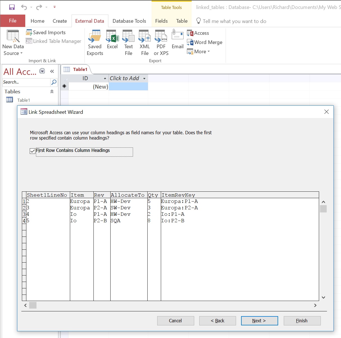Viewport: 341px width, 338px height.
Task: Click the Redo arrow icon
Action: [39, 7]
